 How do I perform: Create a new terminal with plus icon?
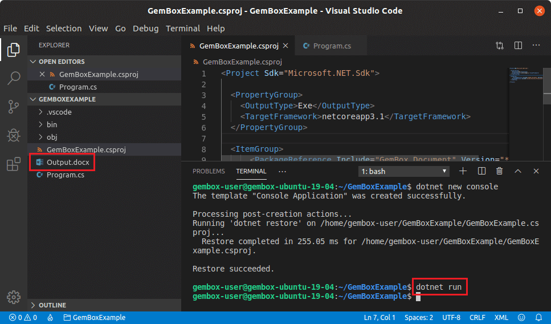tap(463, 171)
